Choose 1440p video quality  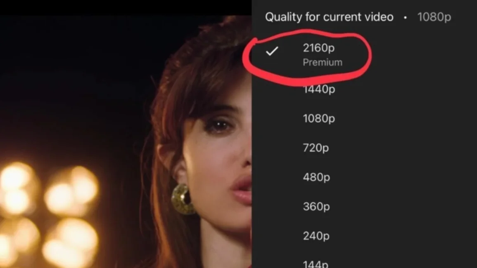(x=319, y=89)
